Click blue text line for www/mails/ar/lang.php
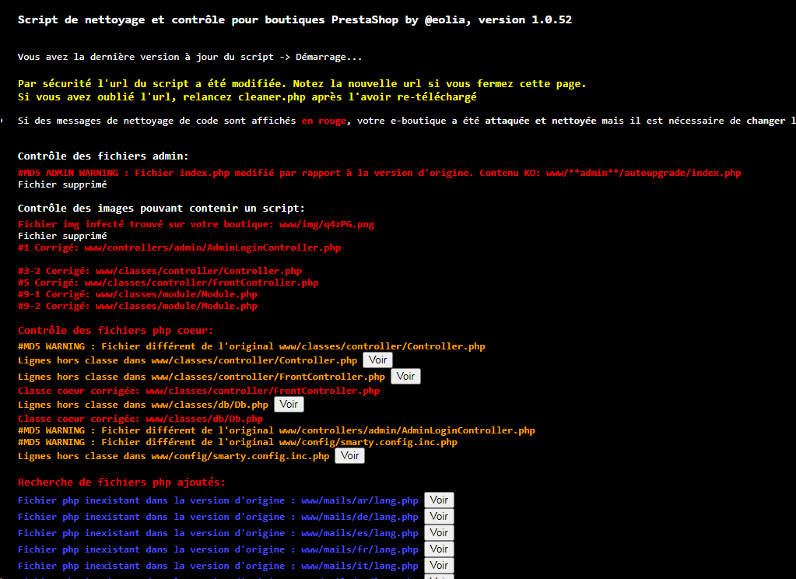 click(219, 500)
